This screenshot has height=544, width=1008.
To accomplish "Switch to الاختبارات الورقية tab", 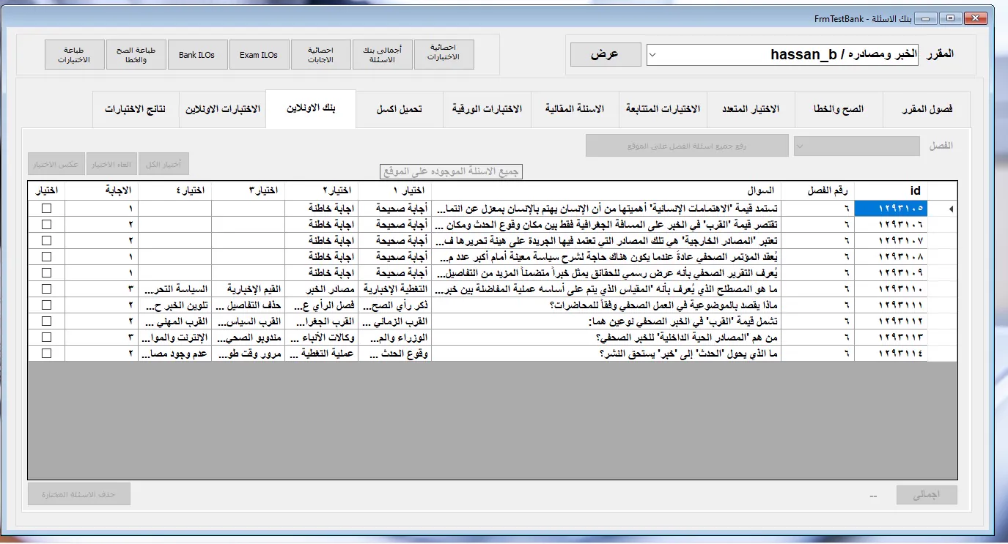I will [x=487, y=109].
